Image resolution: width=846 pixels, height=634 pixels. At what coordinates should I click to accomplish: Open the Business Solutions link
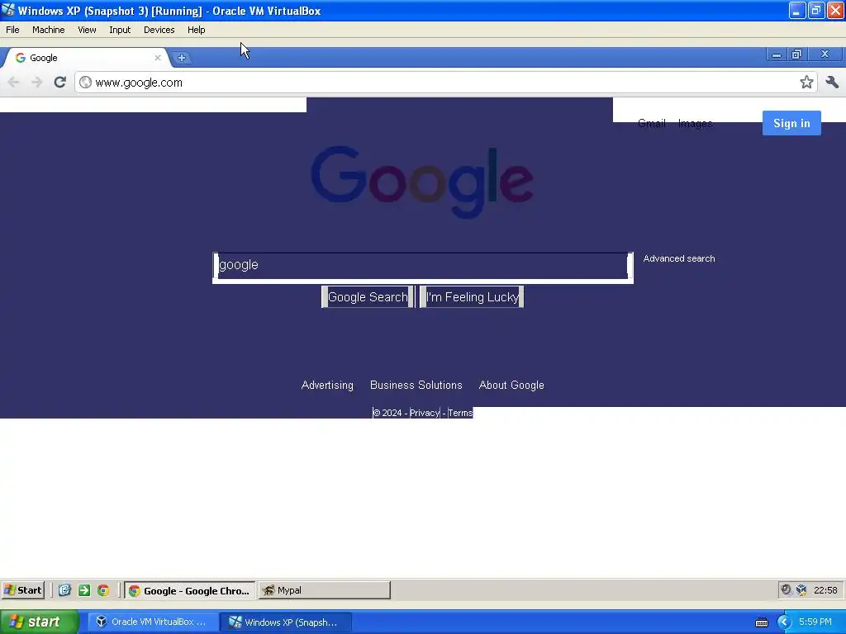coord(416,385)
